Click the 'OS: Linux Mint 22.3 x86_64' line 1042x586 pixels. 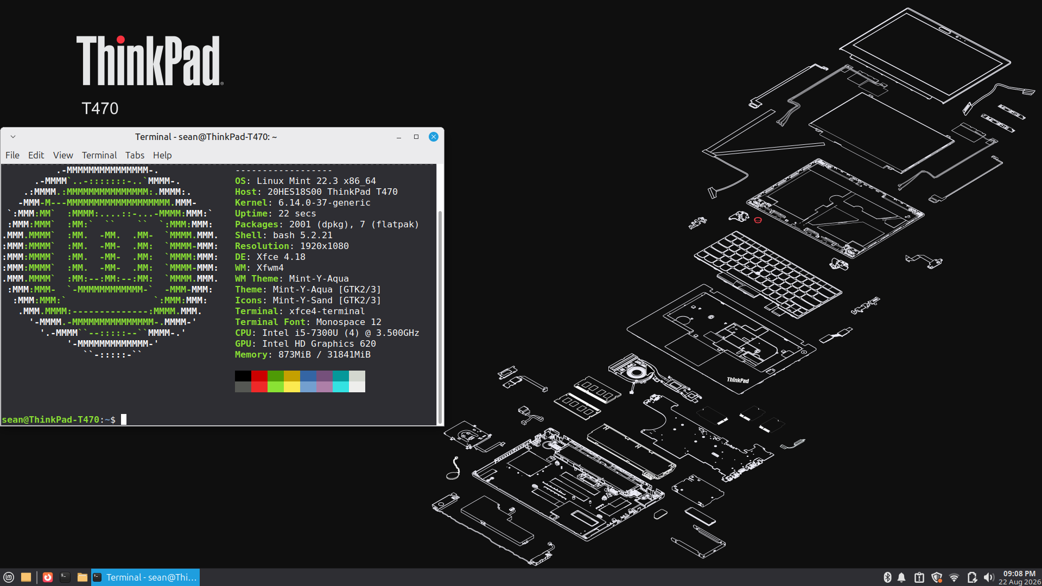pos(306,181)
